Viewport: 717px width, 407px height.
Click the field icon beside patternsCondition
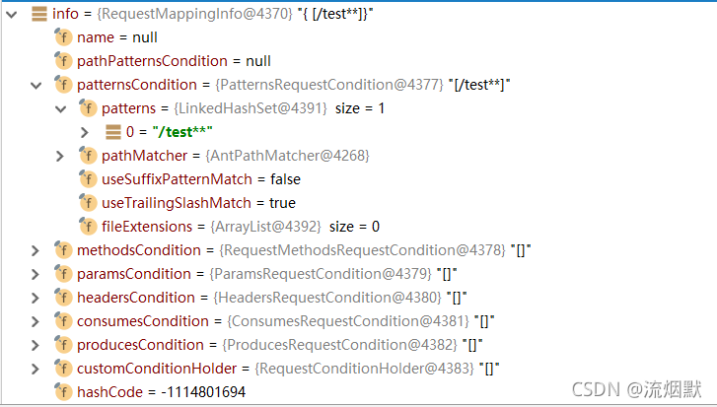[63, 85]
